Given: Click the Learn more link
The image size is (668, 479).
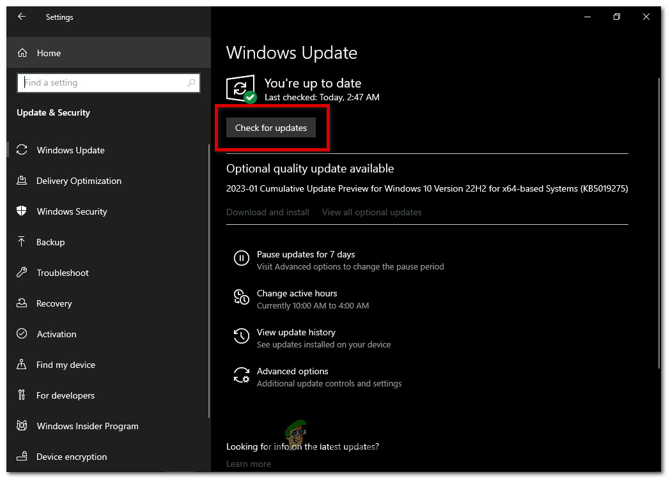Looking at the screenshot, I should tap(249, 464).
